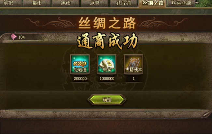Click the ornamental flourish left of title
Viewport: 212px width, 134px height.
coord(50,22)
